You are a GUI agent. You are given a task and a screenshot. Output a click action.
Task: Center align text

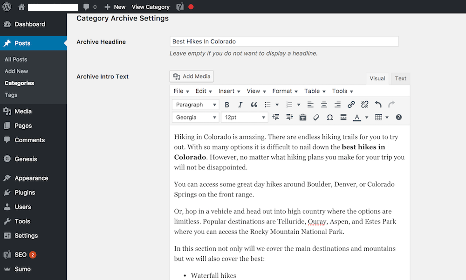[x=324, y=105]
